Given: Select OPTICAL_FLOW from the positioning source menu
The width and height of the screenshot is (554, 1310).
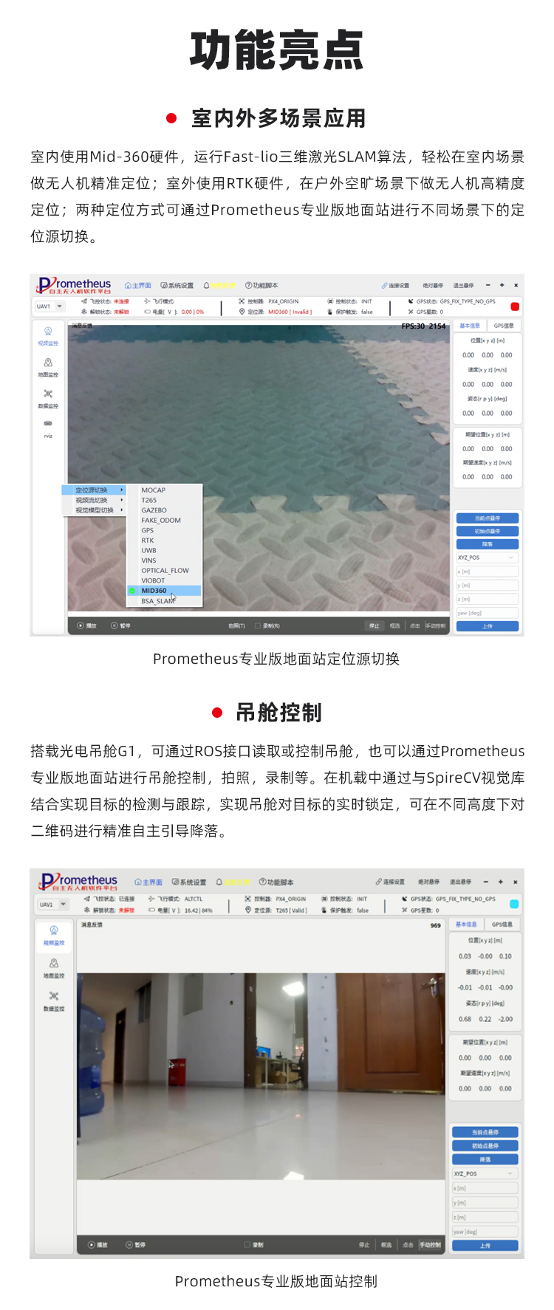Looking at the screenshot, I should coord(164,571).
